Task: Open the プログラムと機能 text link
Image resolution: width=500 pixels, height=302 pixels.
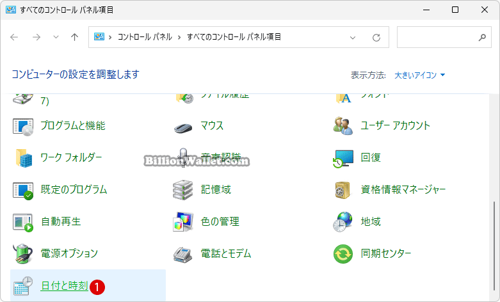Action: [x=73, y=125]
